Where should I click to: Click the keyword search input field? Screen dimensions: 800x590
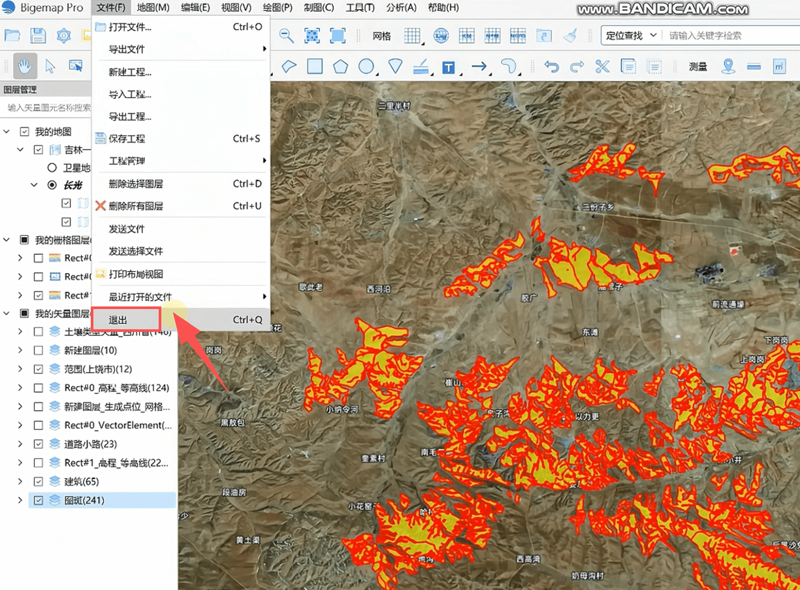(x=730, y=35)
